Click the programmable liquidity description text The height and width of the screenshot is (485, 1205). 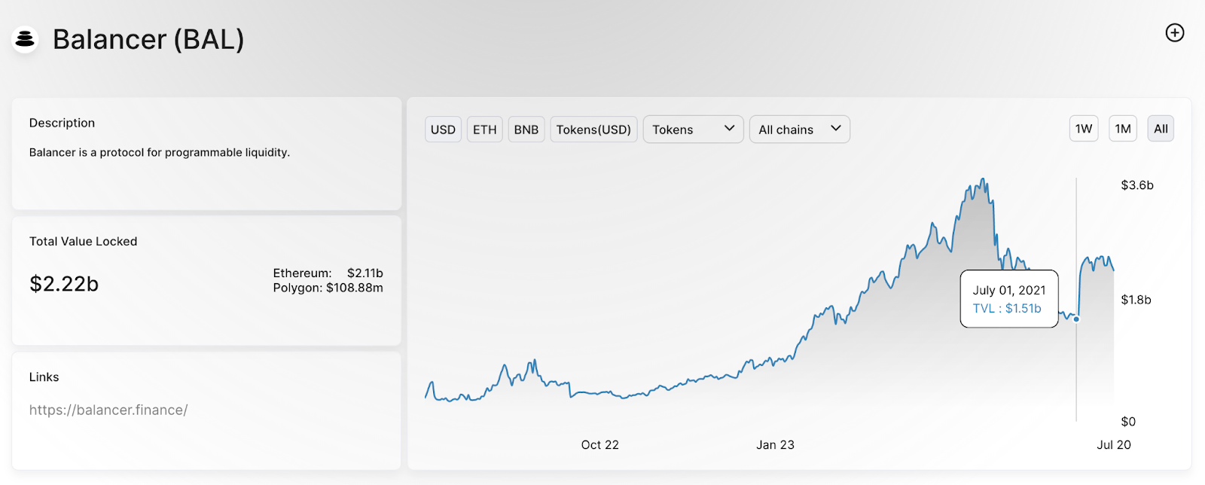[160, 152]
